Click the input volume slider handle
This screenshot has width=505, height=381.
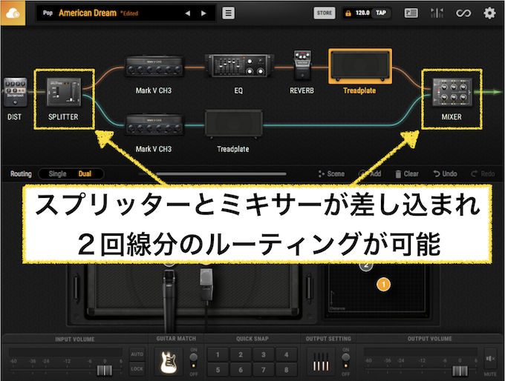tap(105, 371)
